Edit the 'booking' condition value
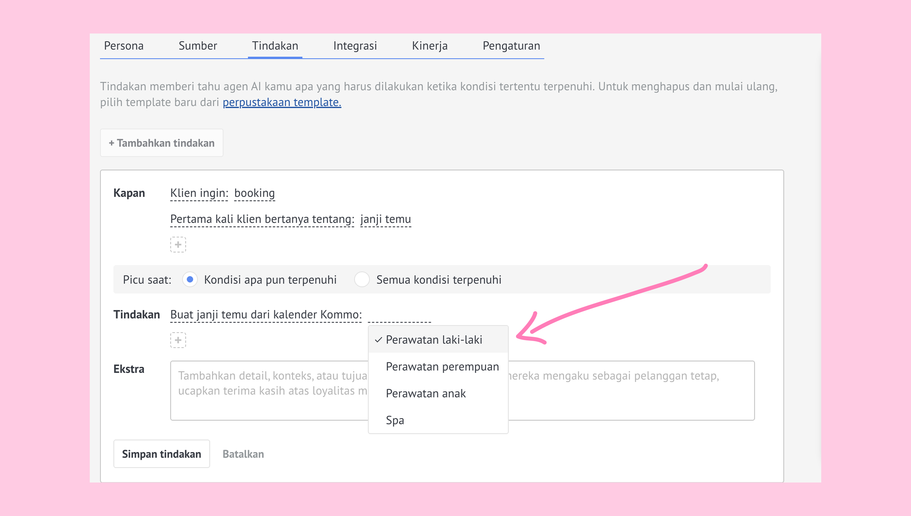Viewport: 911px width, 516px height. (x=254, y=193)
